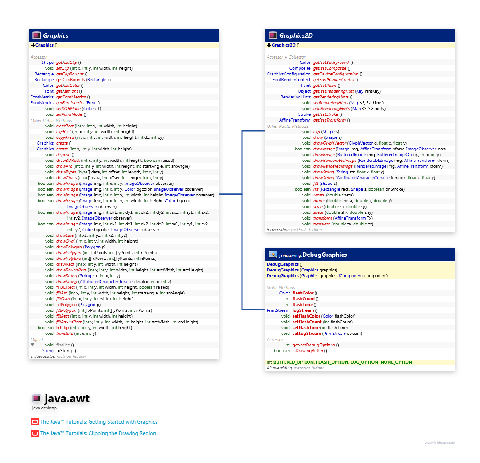Open Clipping the Drawing Region tutorial link
This screenshot has width=480, height=463.
point(98,433)
